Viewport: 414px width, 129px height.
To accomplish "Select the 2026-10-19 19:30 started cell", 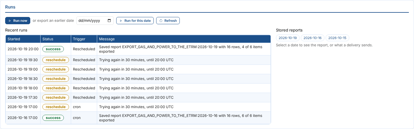I will tap(23, 60).
